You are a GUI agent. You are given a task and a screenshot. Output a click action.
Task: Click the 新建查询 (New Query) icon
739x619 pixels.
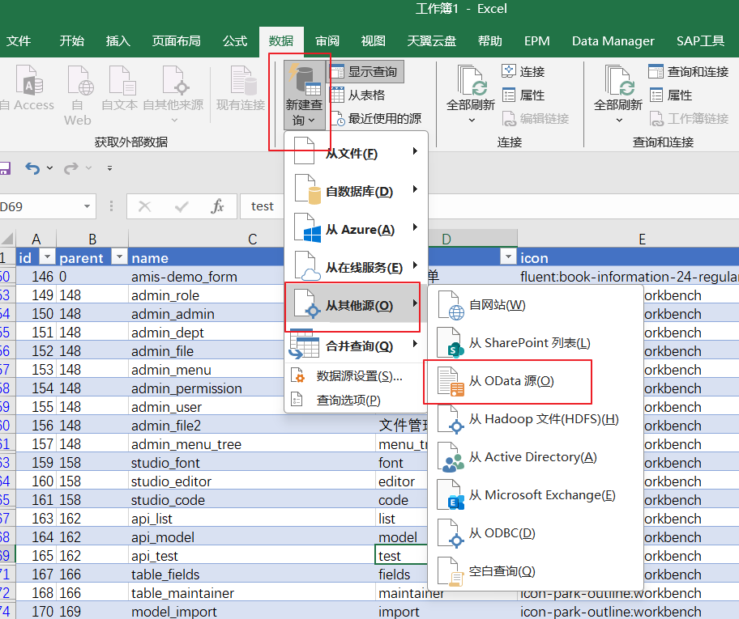click(x=304, y=82)
